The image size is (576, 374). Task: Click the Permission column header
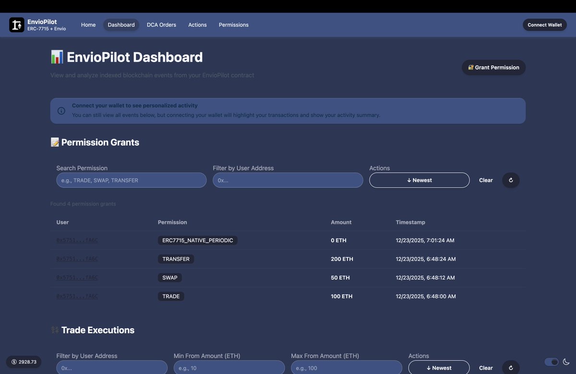[172, 222]
